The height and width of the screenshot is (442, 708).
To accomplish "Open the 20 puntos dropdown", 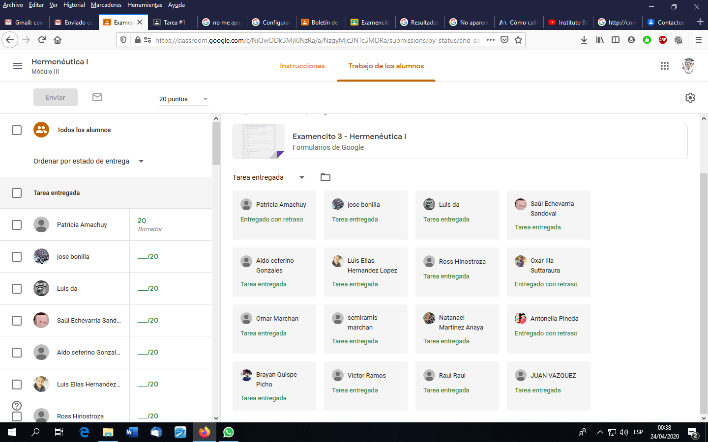I will point(183,99).
